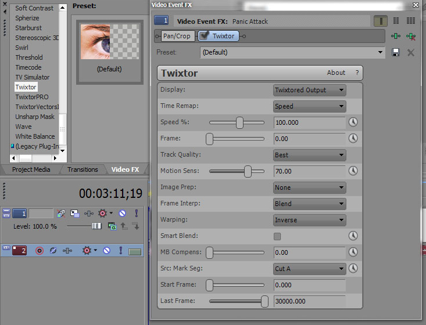Open the Track Quality dropdown
This screenshot has height=325, width=426.
309,155
